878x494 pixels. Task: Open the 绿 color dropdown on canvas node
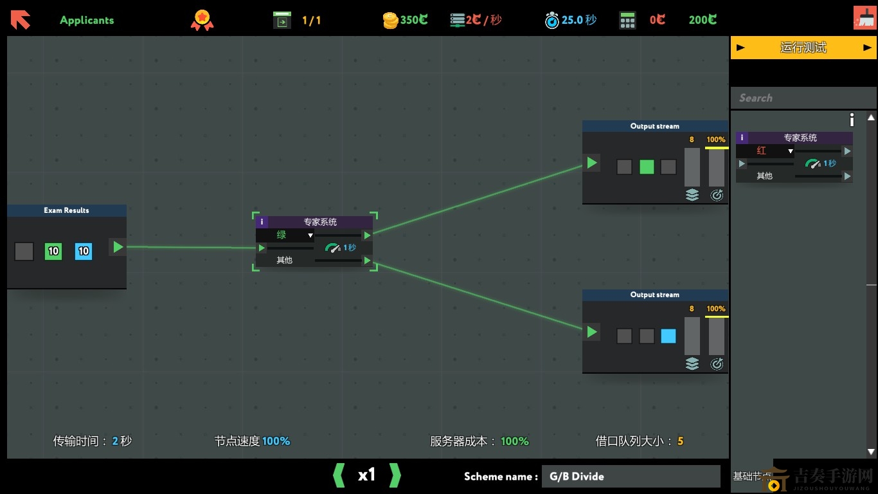[x=310, y=235]
